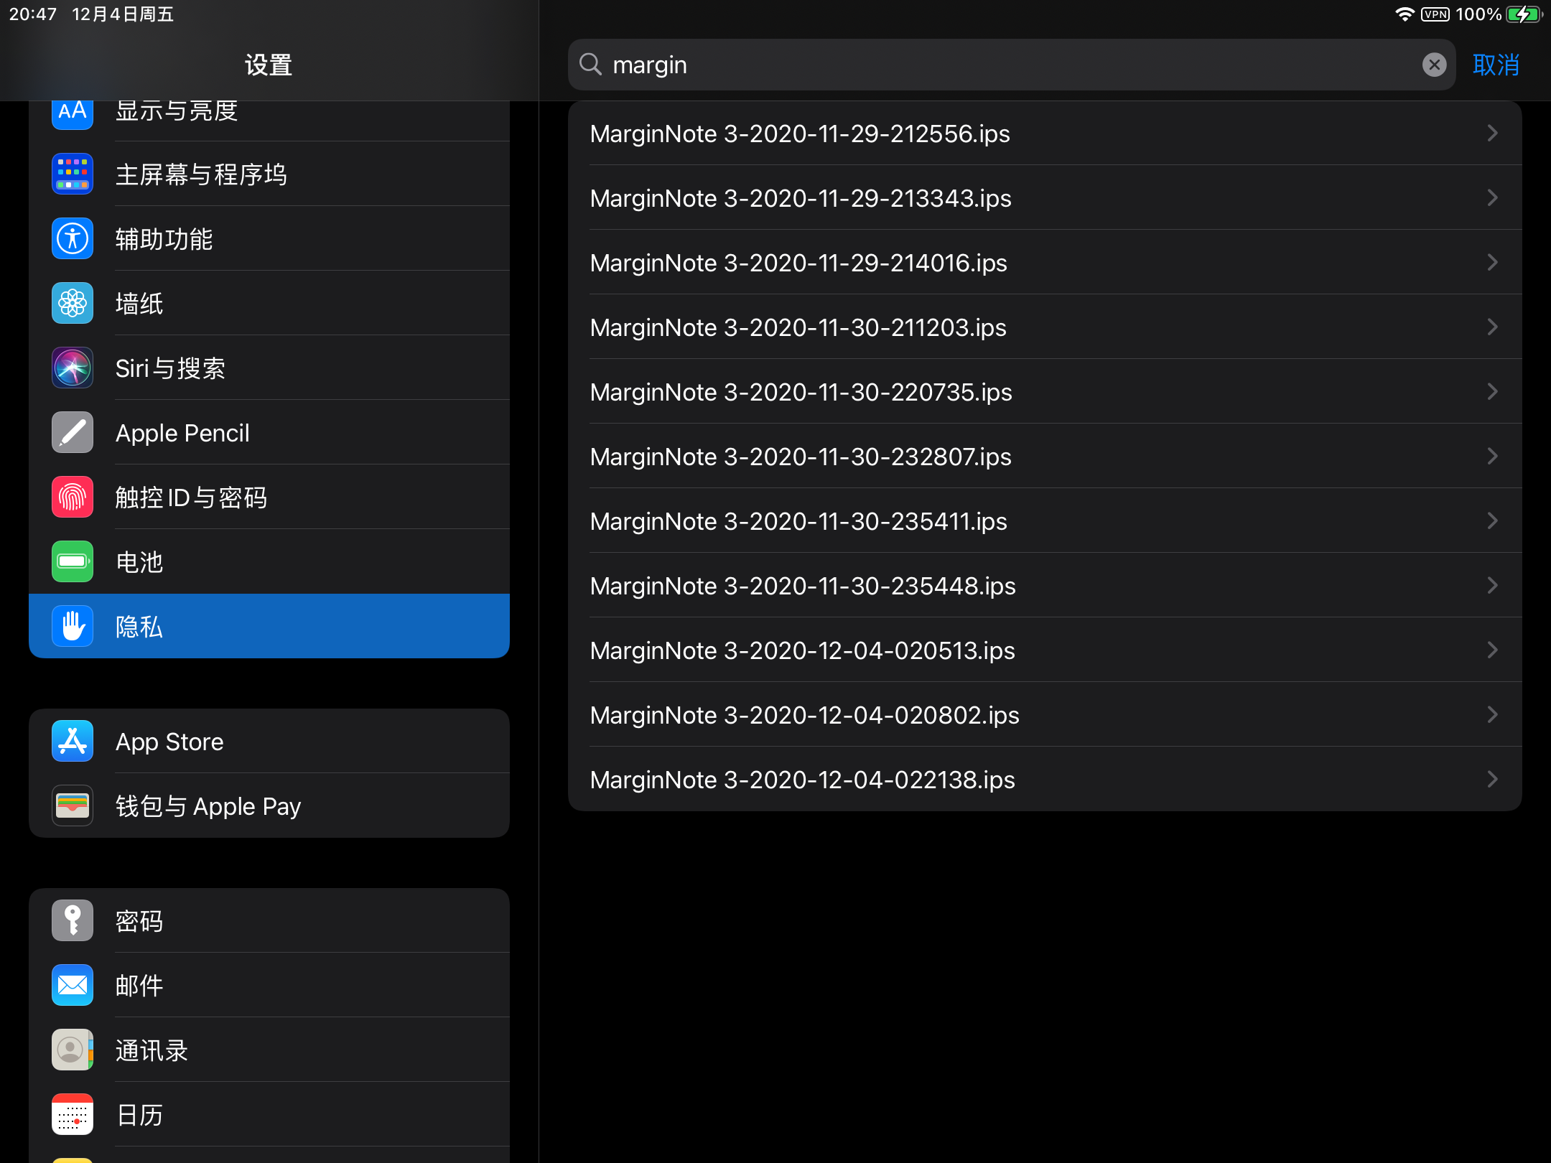Tap the Passwords key icon

73,920
